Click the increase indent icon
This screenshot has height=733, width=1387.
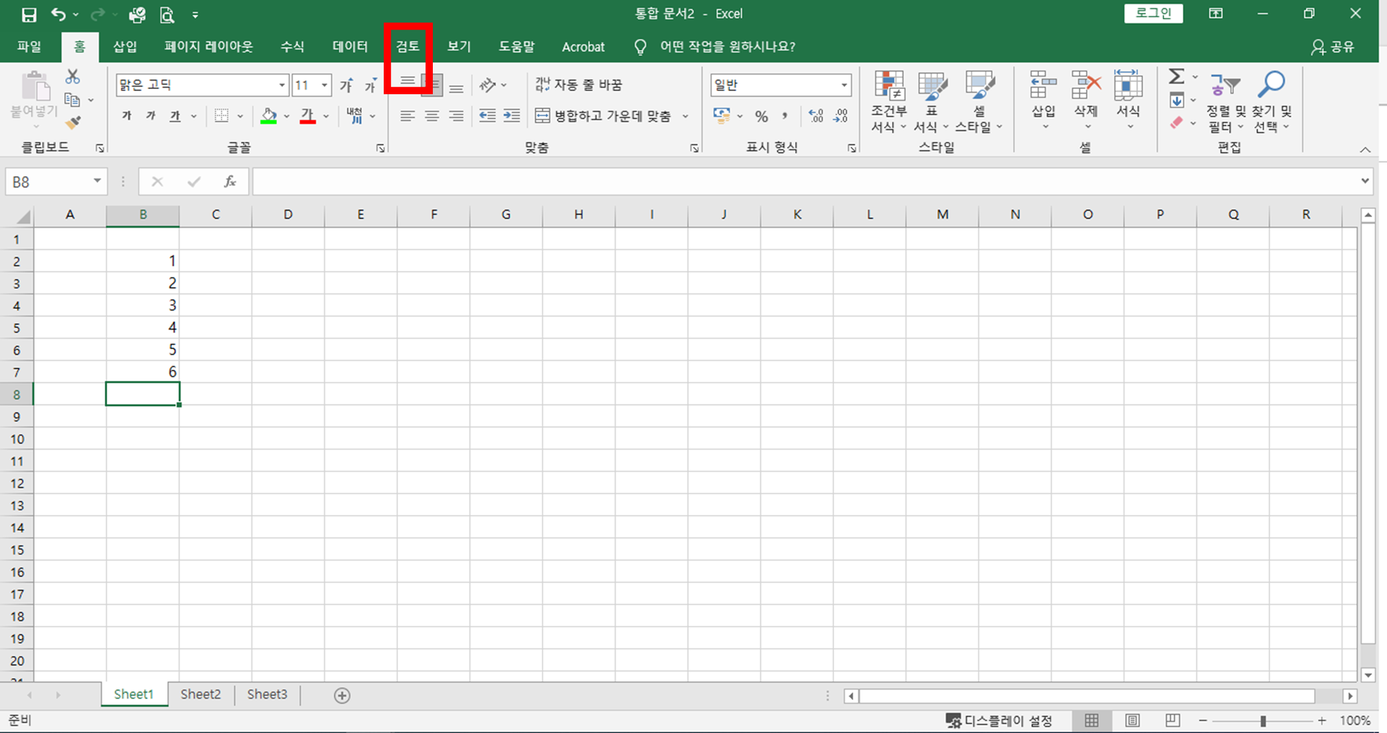click(512, 116)
